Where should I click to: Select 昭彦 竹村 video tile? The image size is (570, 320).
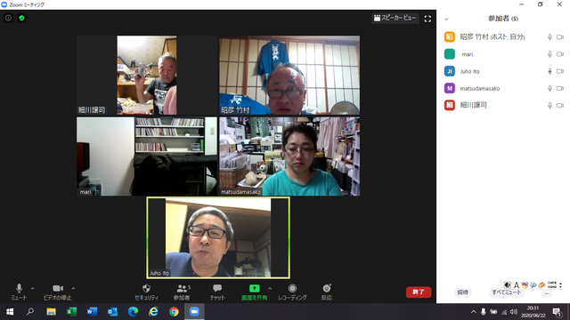[x=289, y=75]
